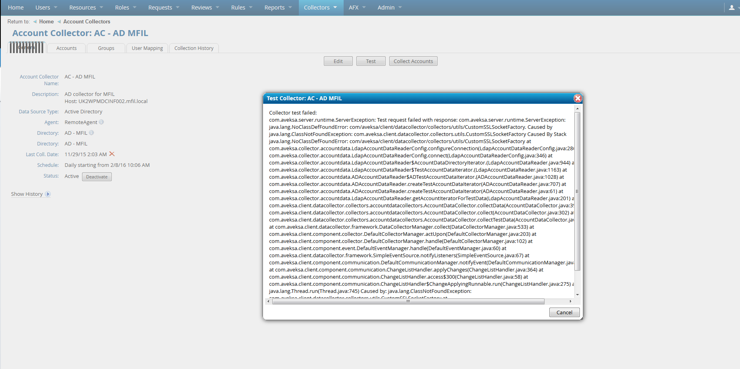The image size is (740, 369).
Task: Select the User Mapping tab
Action: tap(147, 48)
